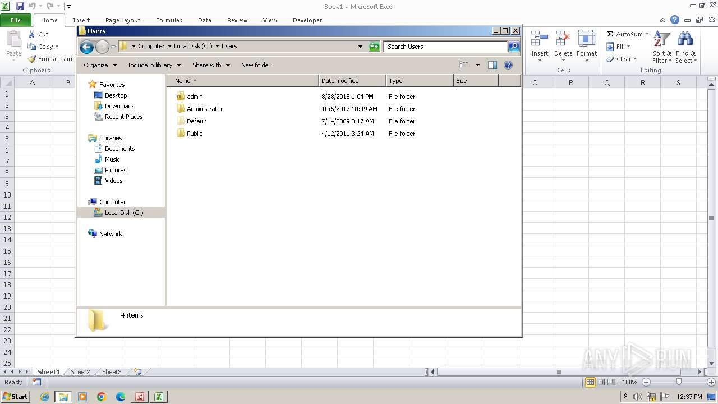Click Internet Explorer icon on taskbar
The image size is (718, 404).
point(44,397)
